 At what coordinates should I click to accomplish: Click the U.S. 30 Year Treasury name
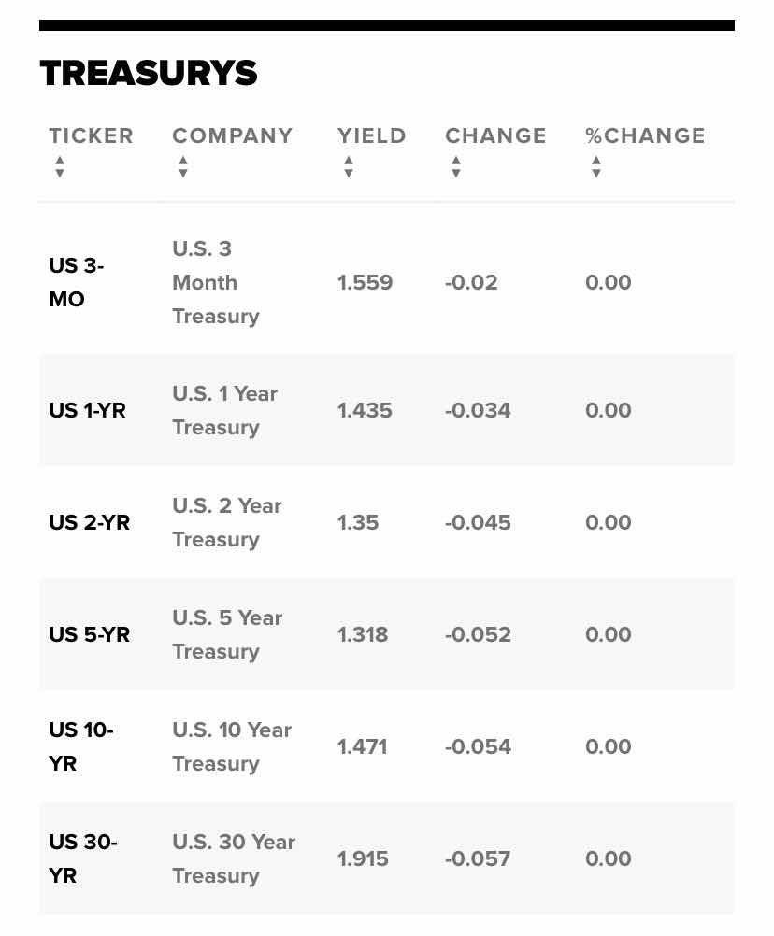click(234, 859)
